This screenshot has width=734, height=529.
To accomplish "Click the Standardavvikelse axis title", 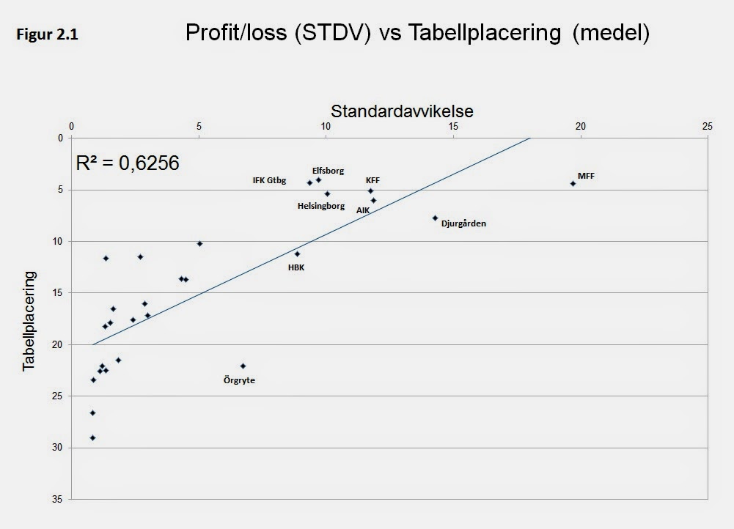I will pos(402,111).
